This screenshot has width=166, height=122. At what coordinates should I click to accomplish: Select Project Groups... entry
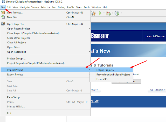click(x=46, y=59)
